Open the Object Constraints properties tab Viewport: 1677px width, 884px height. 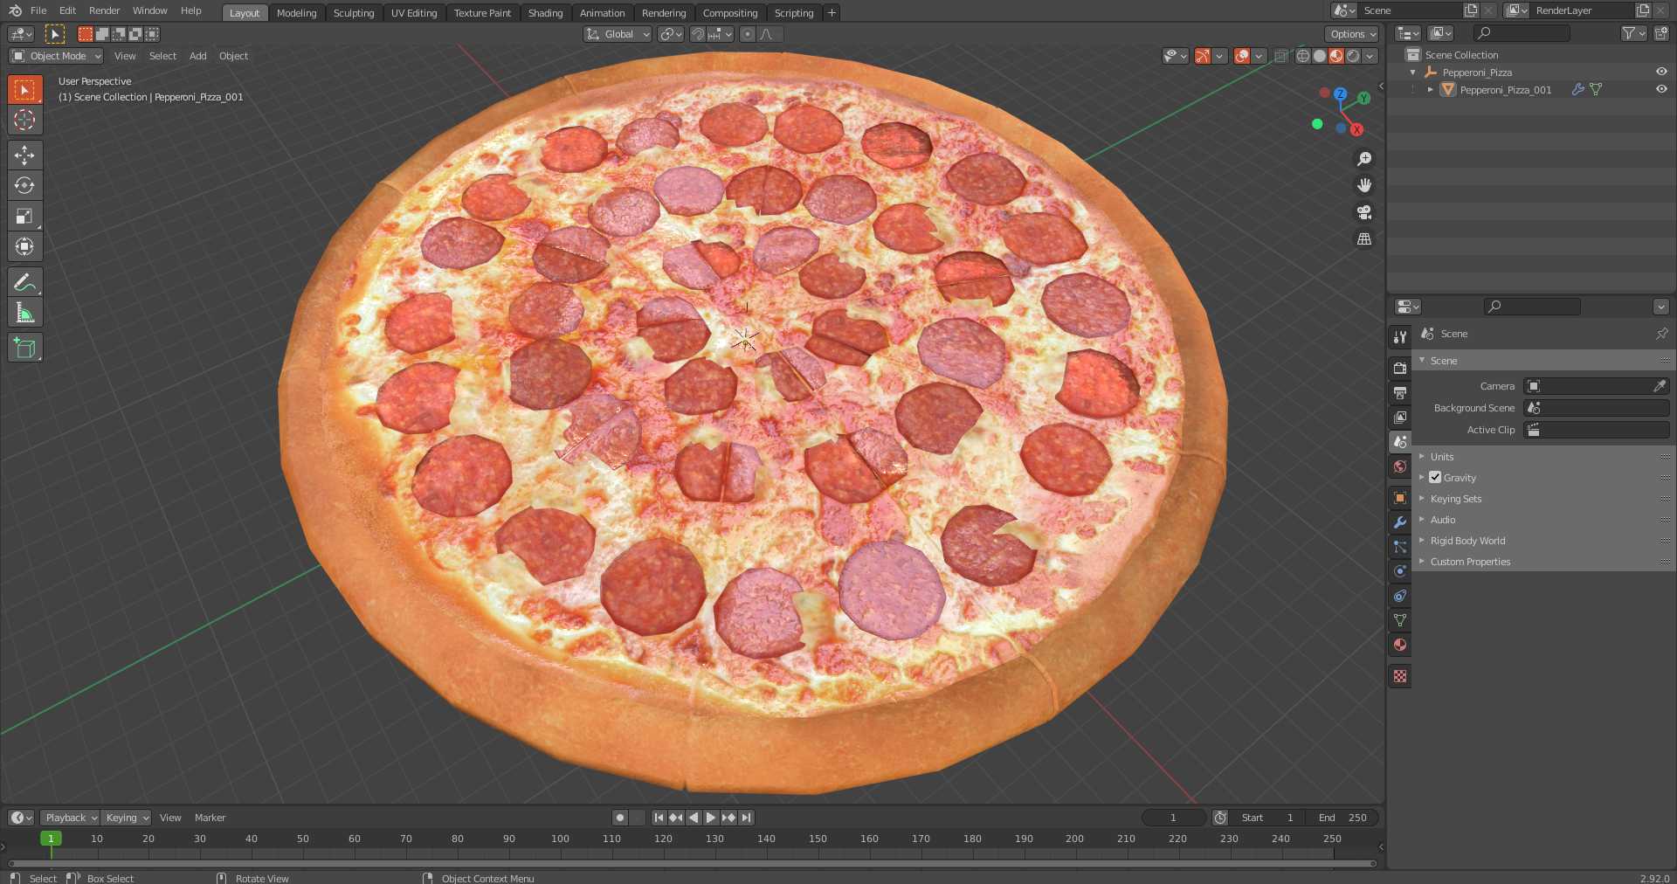pos(1400,596)
